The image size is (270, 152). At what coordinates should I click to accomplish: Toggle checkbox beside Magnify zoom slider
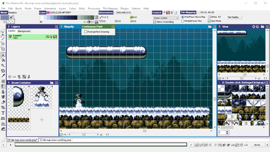[x=61, y=135]
